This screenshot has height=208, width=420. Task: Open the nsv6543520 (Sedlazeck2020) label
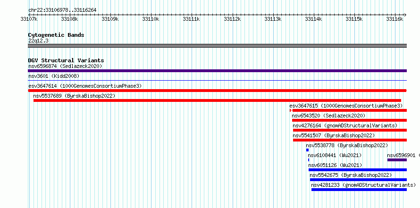coord(328,116)
